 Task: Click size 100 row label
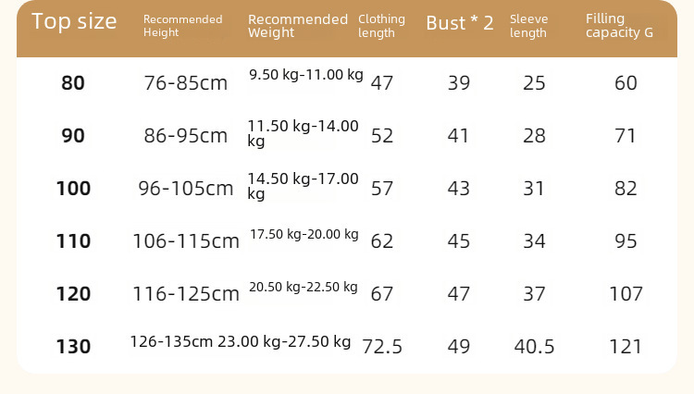pos(73,189)
